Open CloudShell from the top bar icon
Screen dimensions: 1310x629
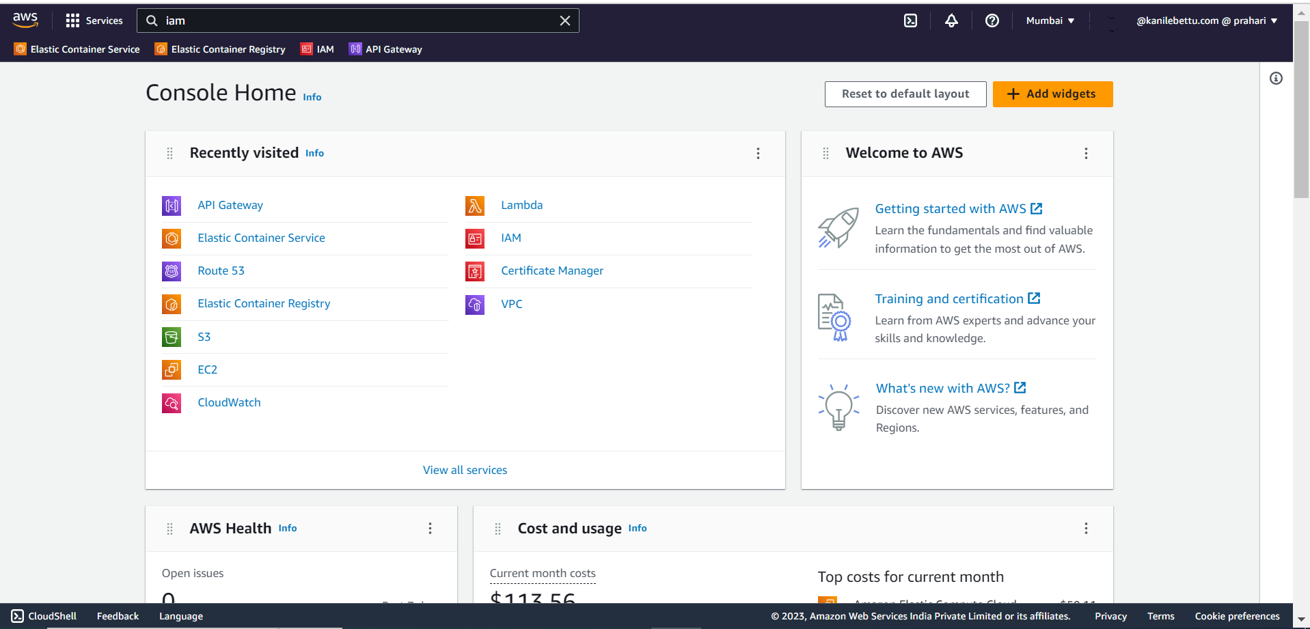click(910, 20)
